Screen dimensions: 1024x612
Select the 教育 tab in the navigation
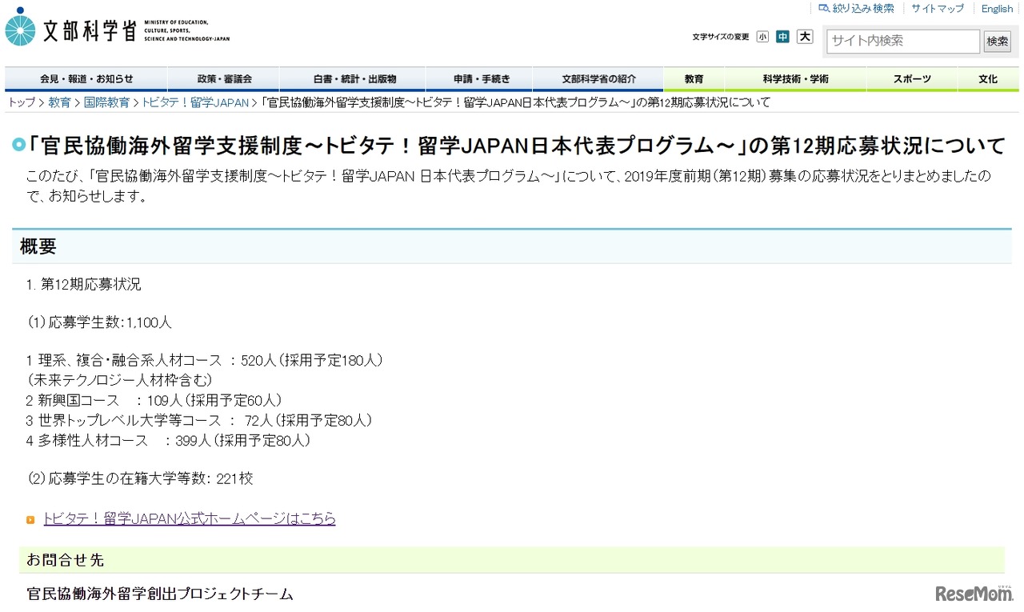coord(693,79)
